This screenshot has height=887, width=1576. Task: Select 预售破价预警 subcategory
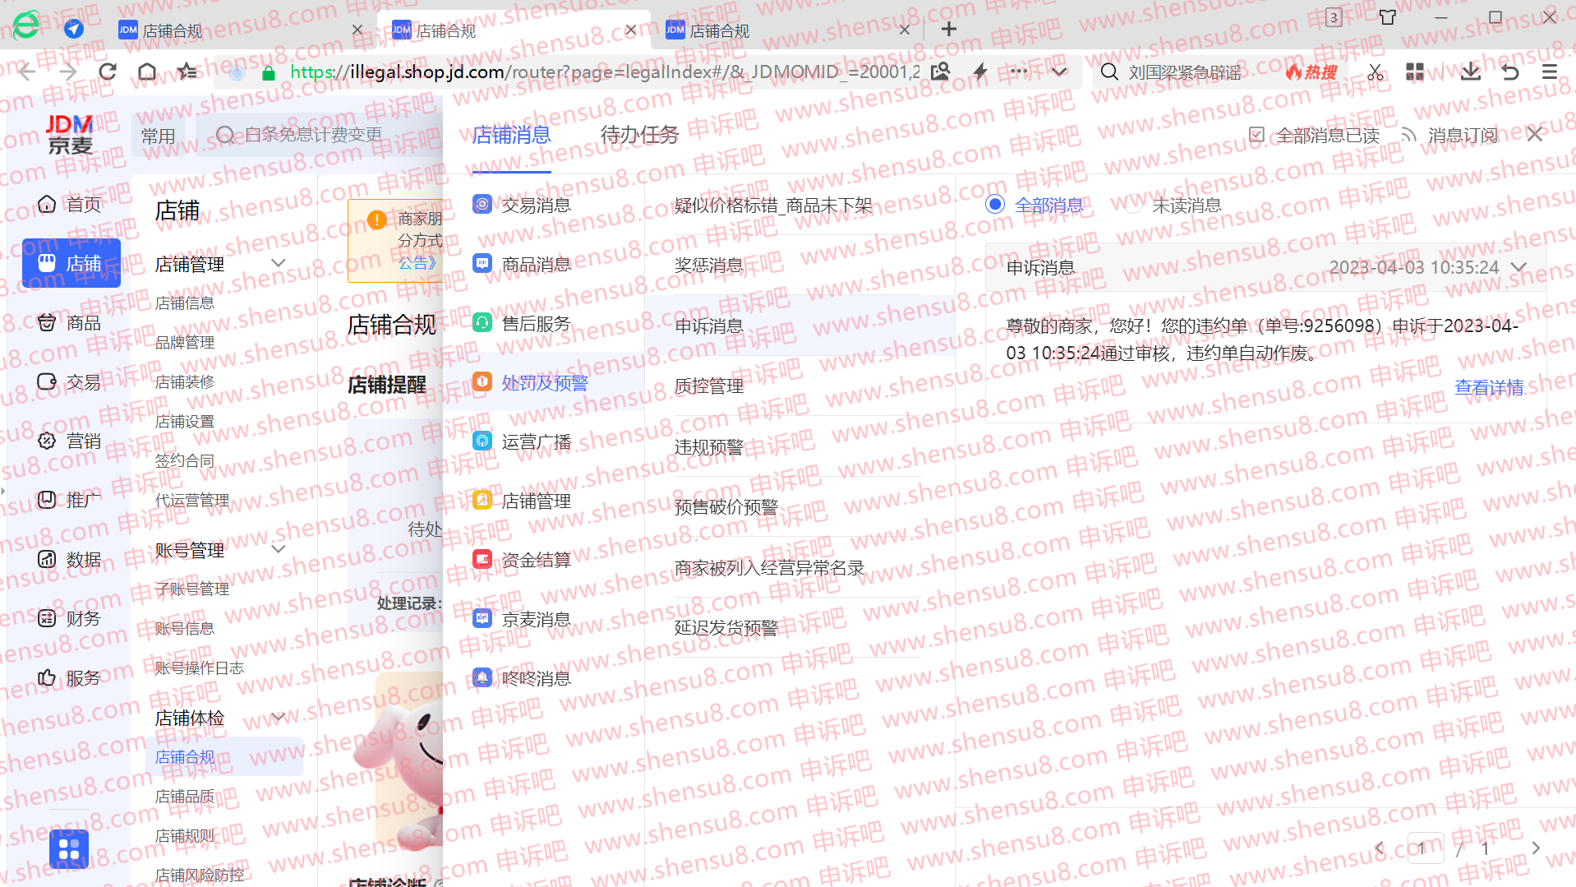pos(726,506)
